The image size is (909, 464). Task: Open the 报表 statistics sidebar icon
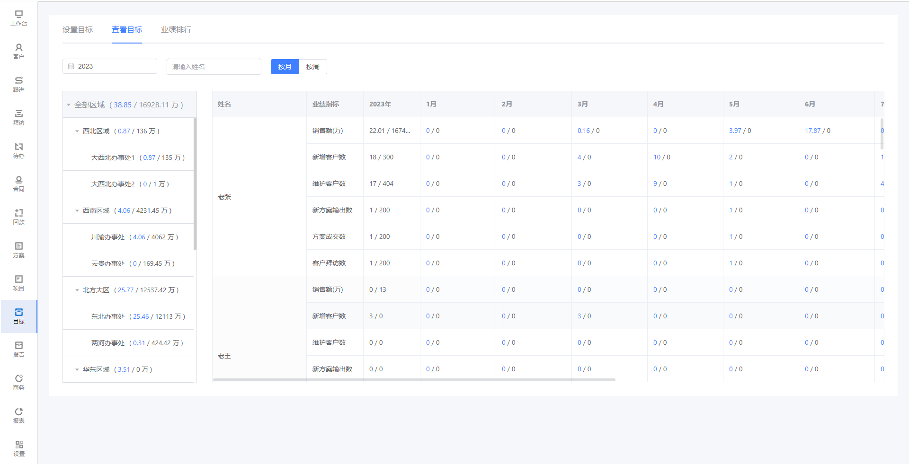(x=19, y=415)
